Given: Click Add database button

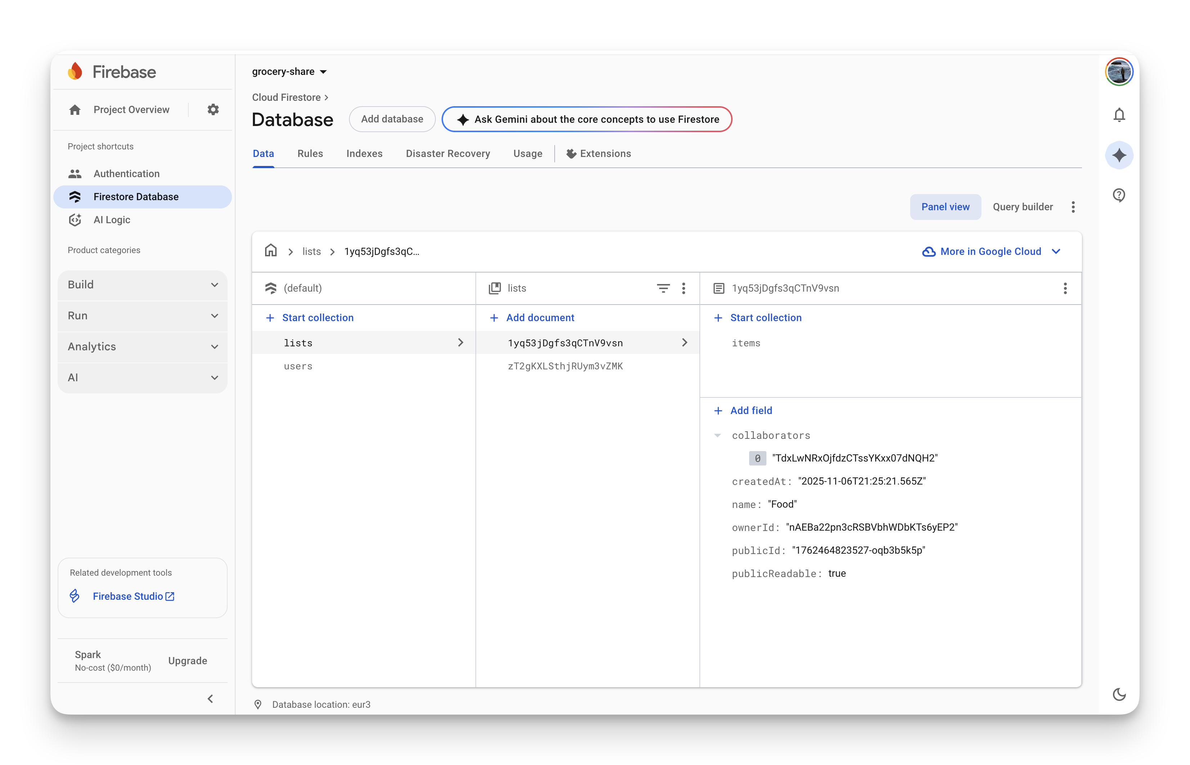Looking at the screenshot, I should (392, 119).
